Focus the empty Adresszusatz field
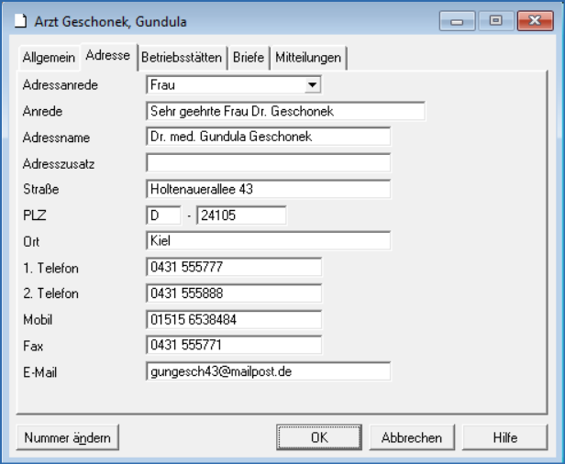Image resolution: width=565 pixels, height=464 pixels. click(x=268, y=163)
